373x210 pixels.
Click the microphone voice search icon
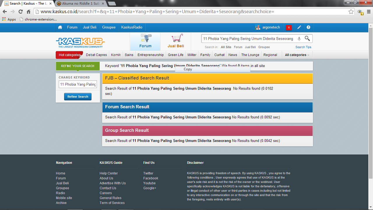[x=299, y=38]
